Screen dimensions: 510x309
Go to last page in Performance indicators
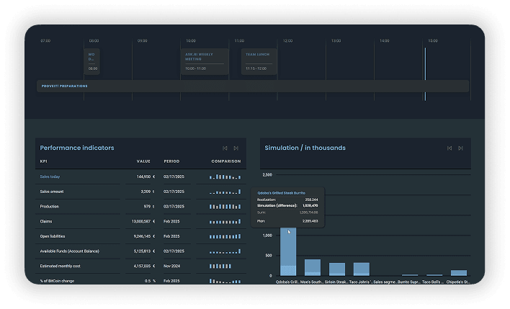click(236, 148)
